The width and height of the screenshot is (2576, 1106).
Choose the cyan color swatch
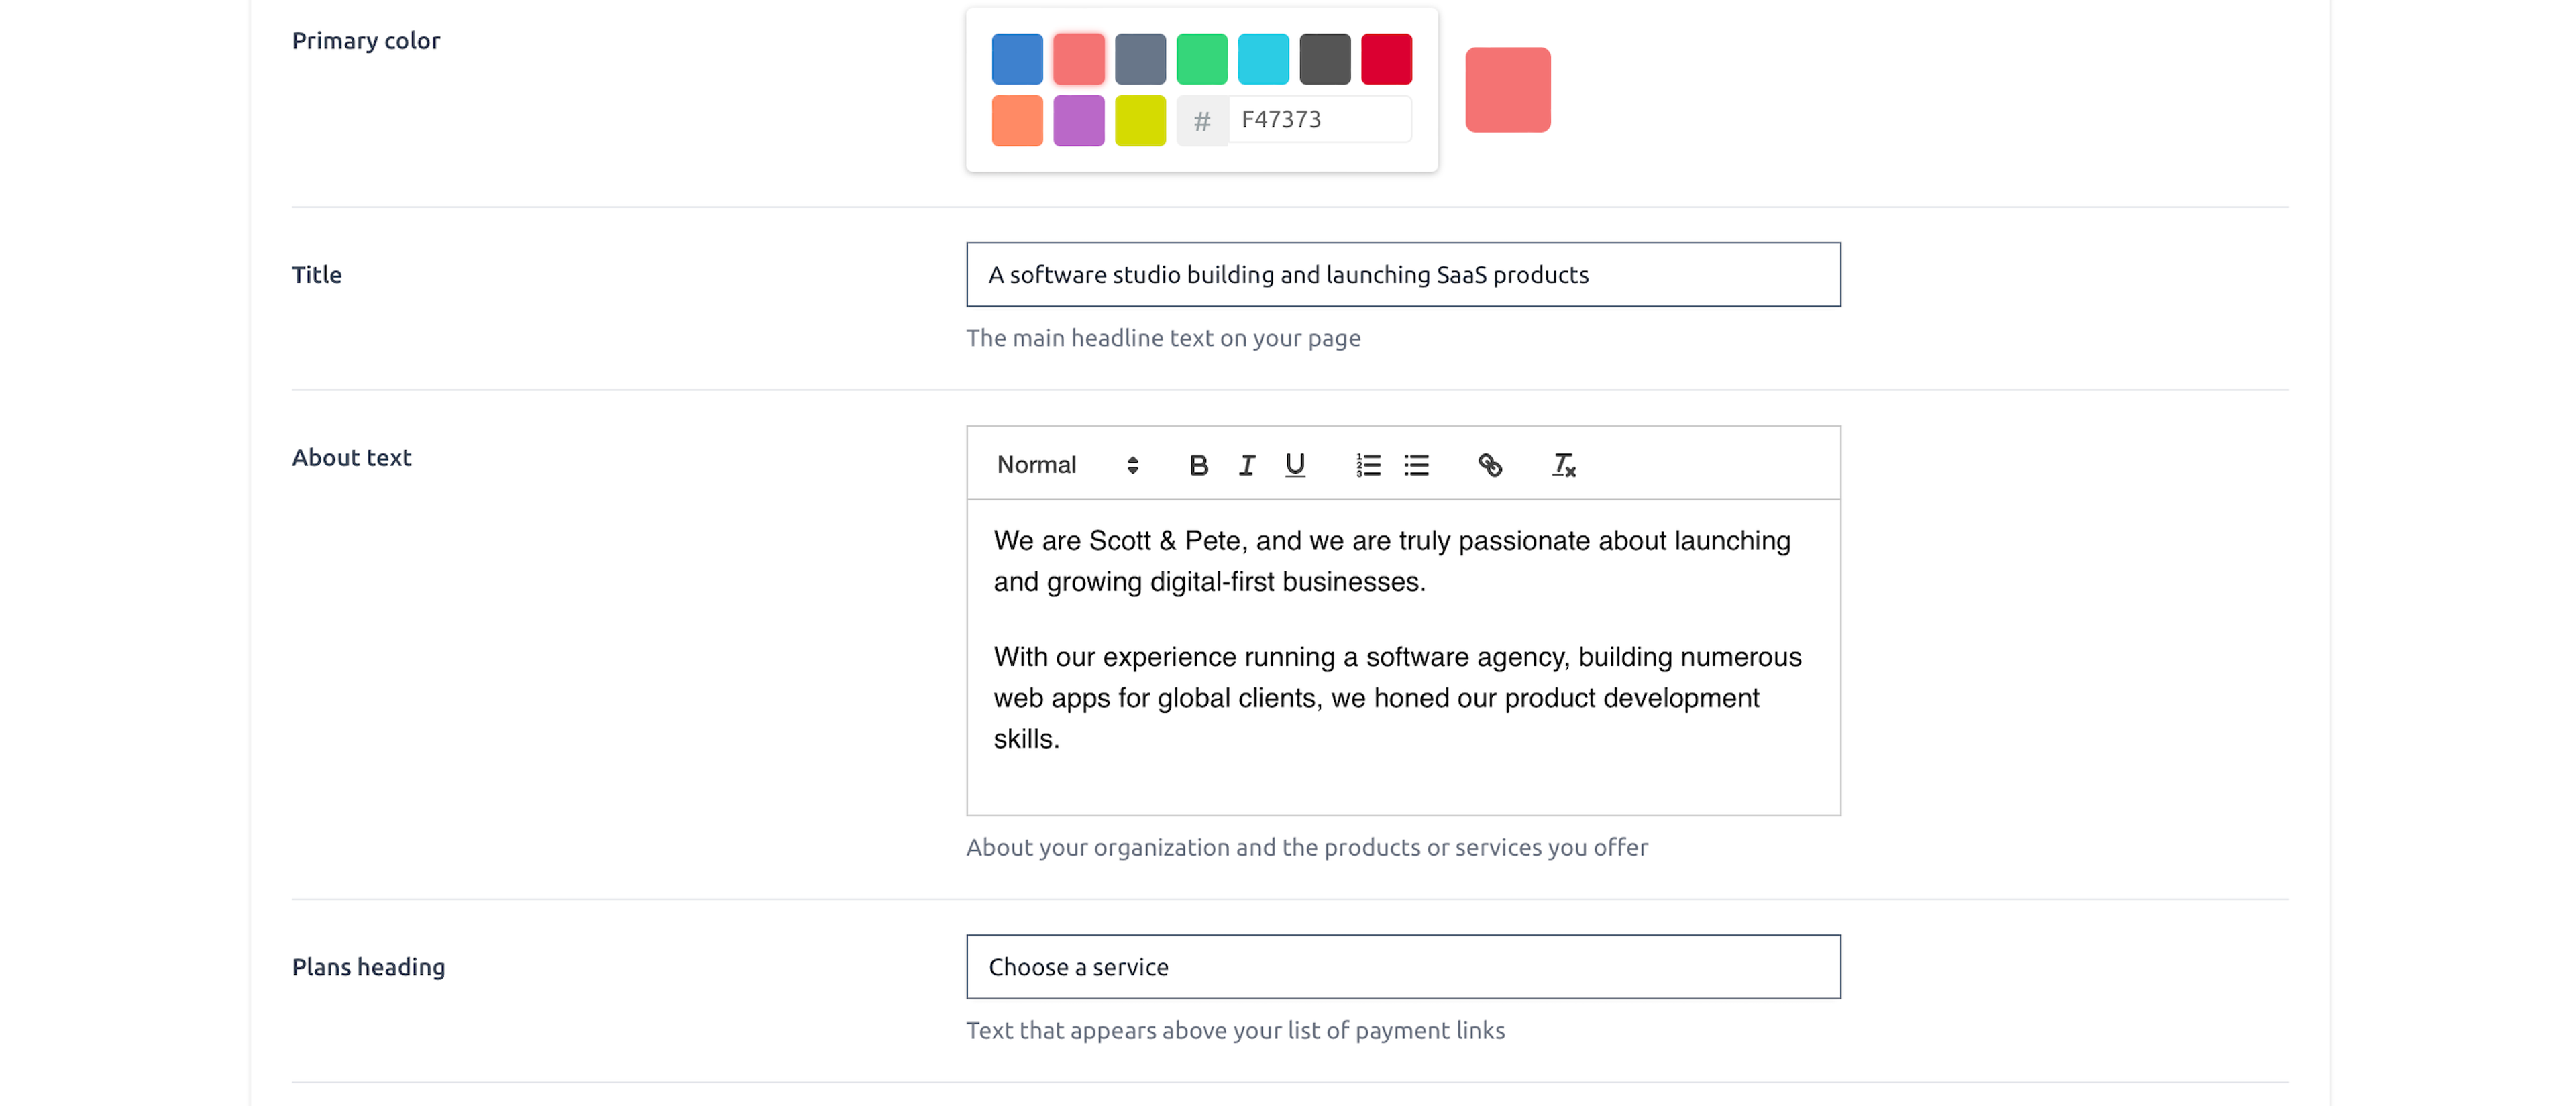click(x=1263, y=59)
